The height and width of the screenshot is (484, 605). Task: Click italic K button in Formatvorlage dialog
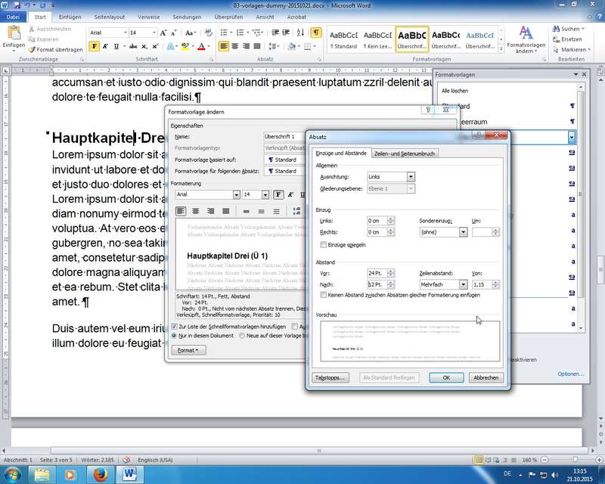[x=290, y=194]
